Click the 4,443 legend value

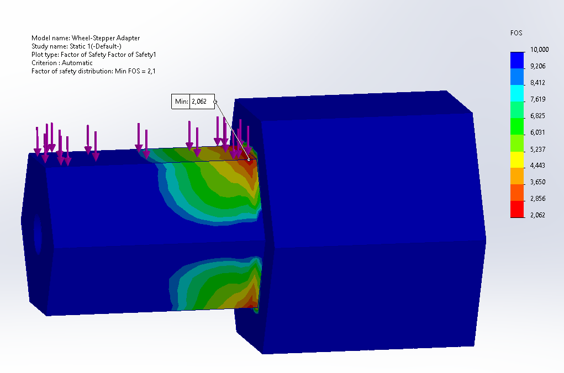pyautogui.click(x=537, y=166)
